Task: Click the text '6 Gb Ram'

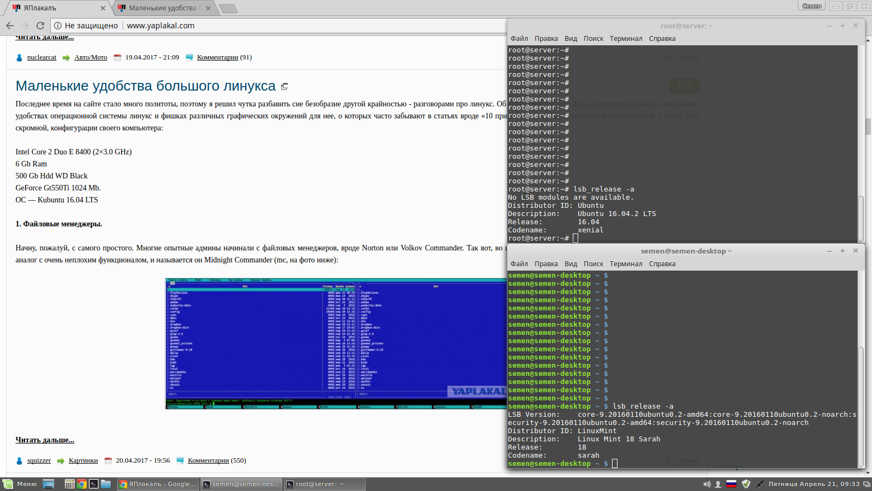Action: pyautogui.click(x=31, y=164)
